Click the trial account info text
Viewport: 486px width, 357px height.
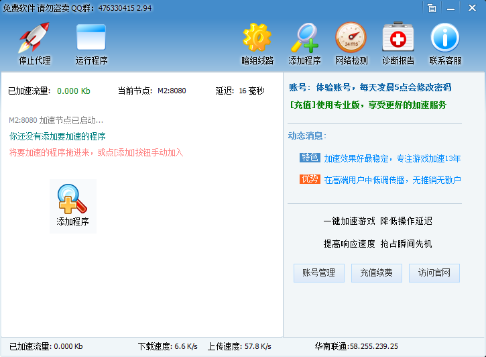point(370,87)
